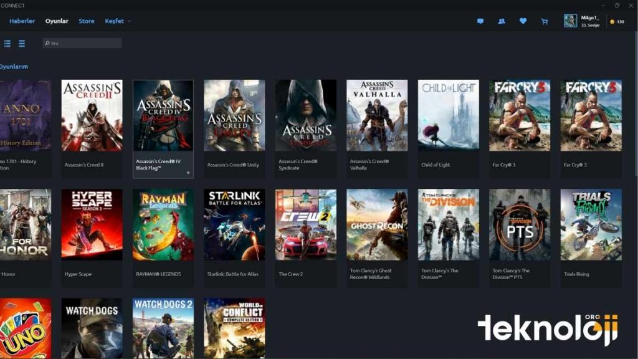638x359 pixels.
Task: Select the Assassin's Creed II cover
Action: [92, 115]
